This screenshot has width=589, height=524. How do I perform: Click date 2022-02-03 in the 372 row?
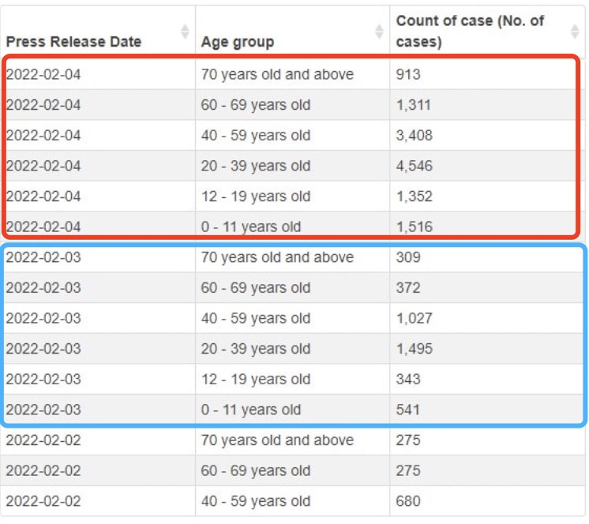point(43,287)
